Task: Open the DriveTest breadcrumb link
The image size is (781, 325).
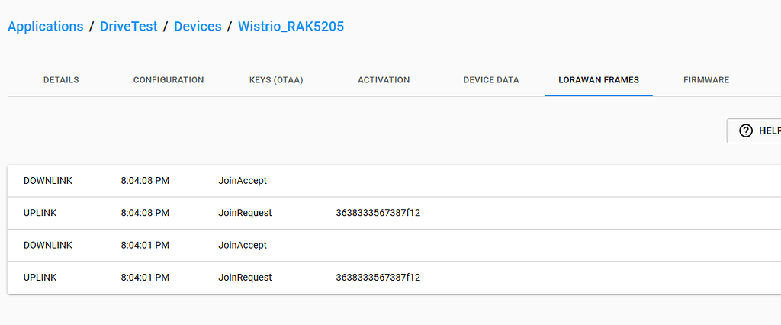Action: point(128,27)
